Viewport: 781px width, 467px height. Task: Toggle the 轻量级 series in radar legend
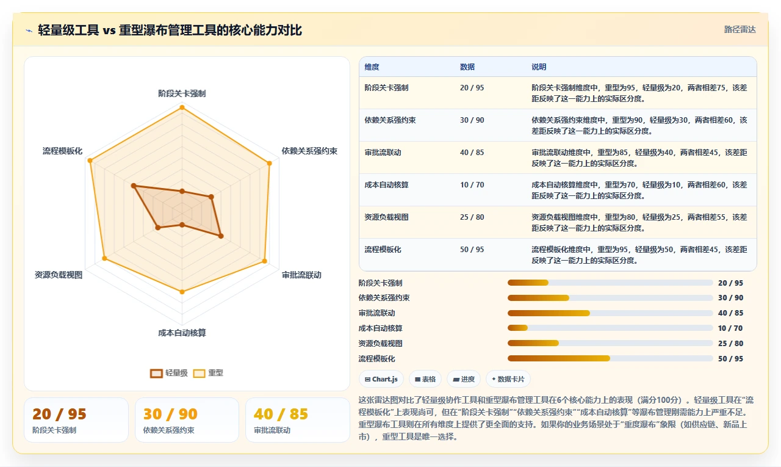[169, 373]
